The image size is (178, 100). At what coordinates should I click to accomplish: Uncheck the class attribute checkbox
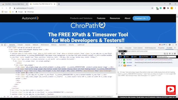(124, 57)
